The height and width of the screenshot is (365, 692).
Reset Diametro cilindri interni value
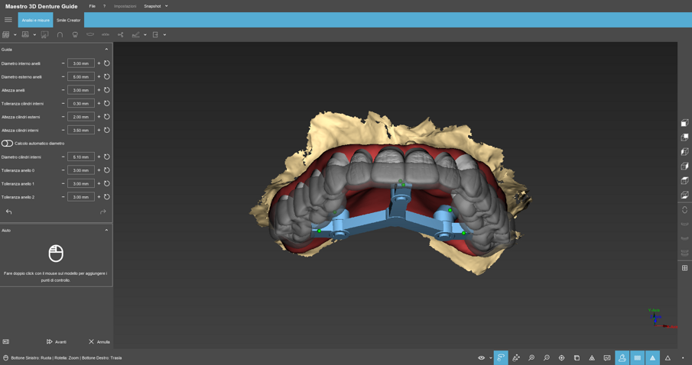tap(107, 157)
